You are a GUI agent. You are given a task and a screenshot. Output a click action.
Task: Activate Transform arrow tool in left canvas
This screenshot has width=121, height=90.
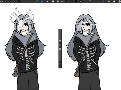pos(19,1)
